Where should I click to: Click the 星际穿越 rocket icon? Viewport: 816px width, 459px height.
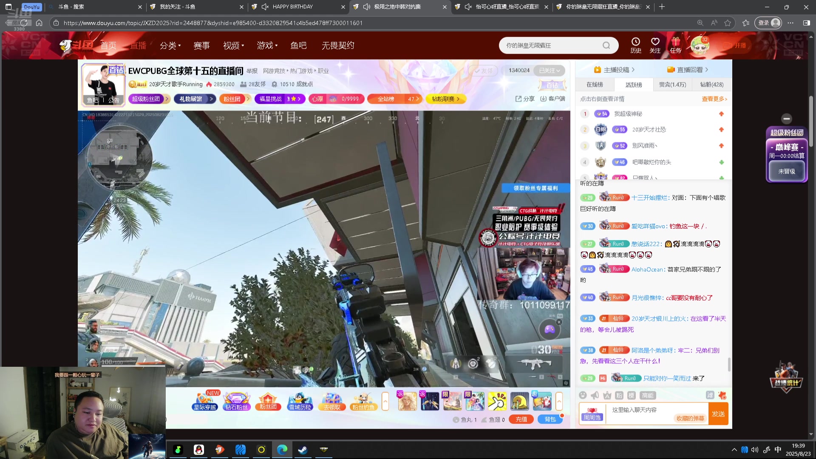click(x=205, y=400)
